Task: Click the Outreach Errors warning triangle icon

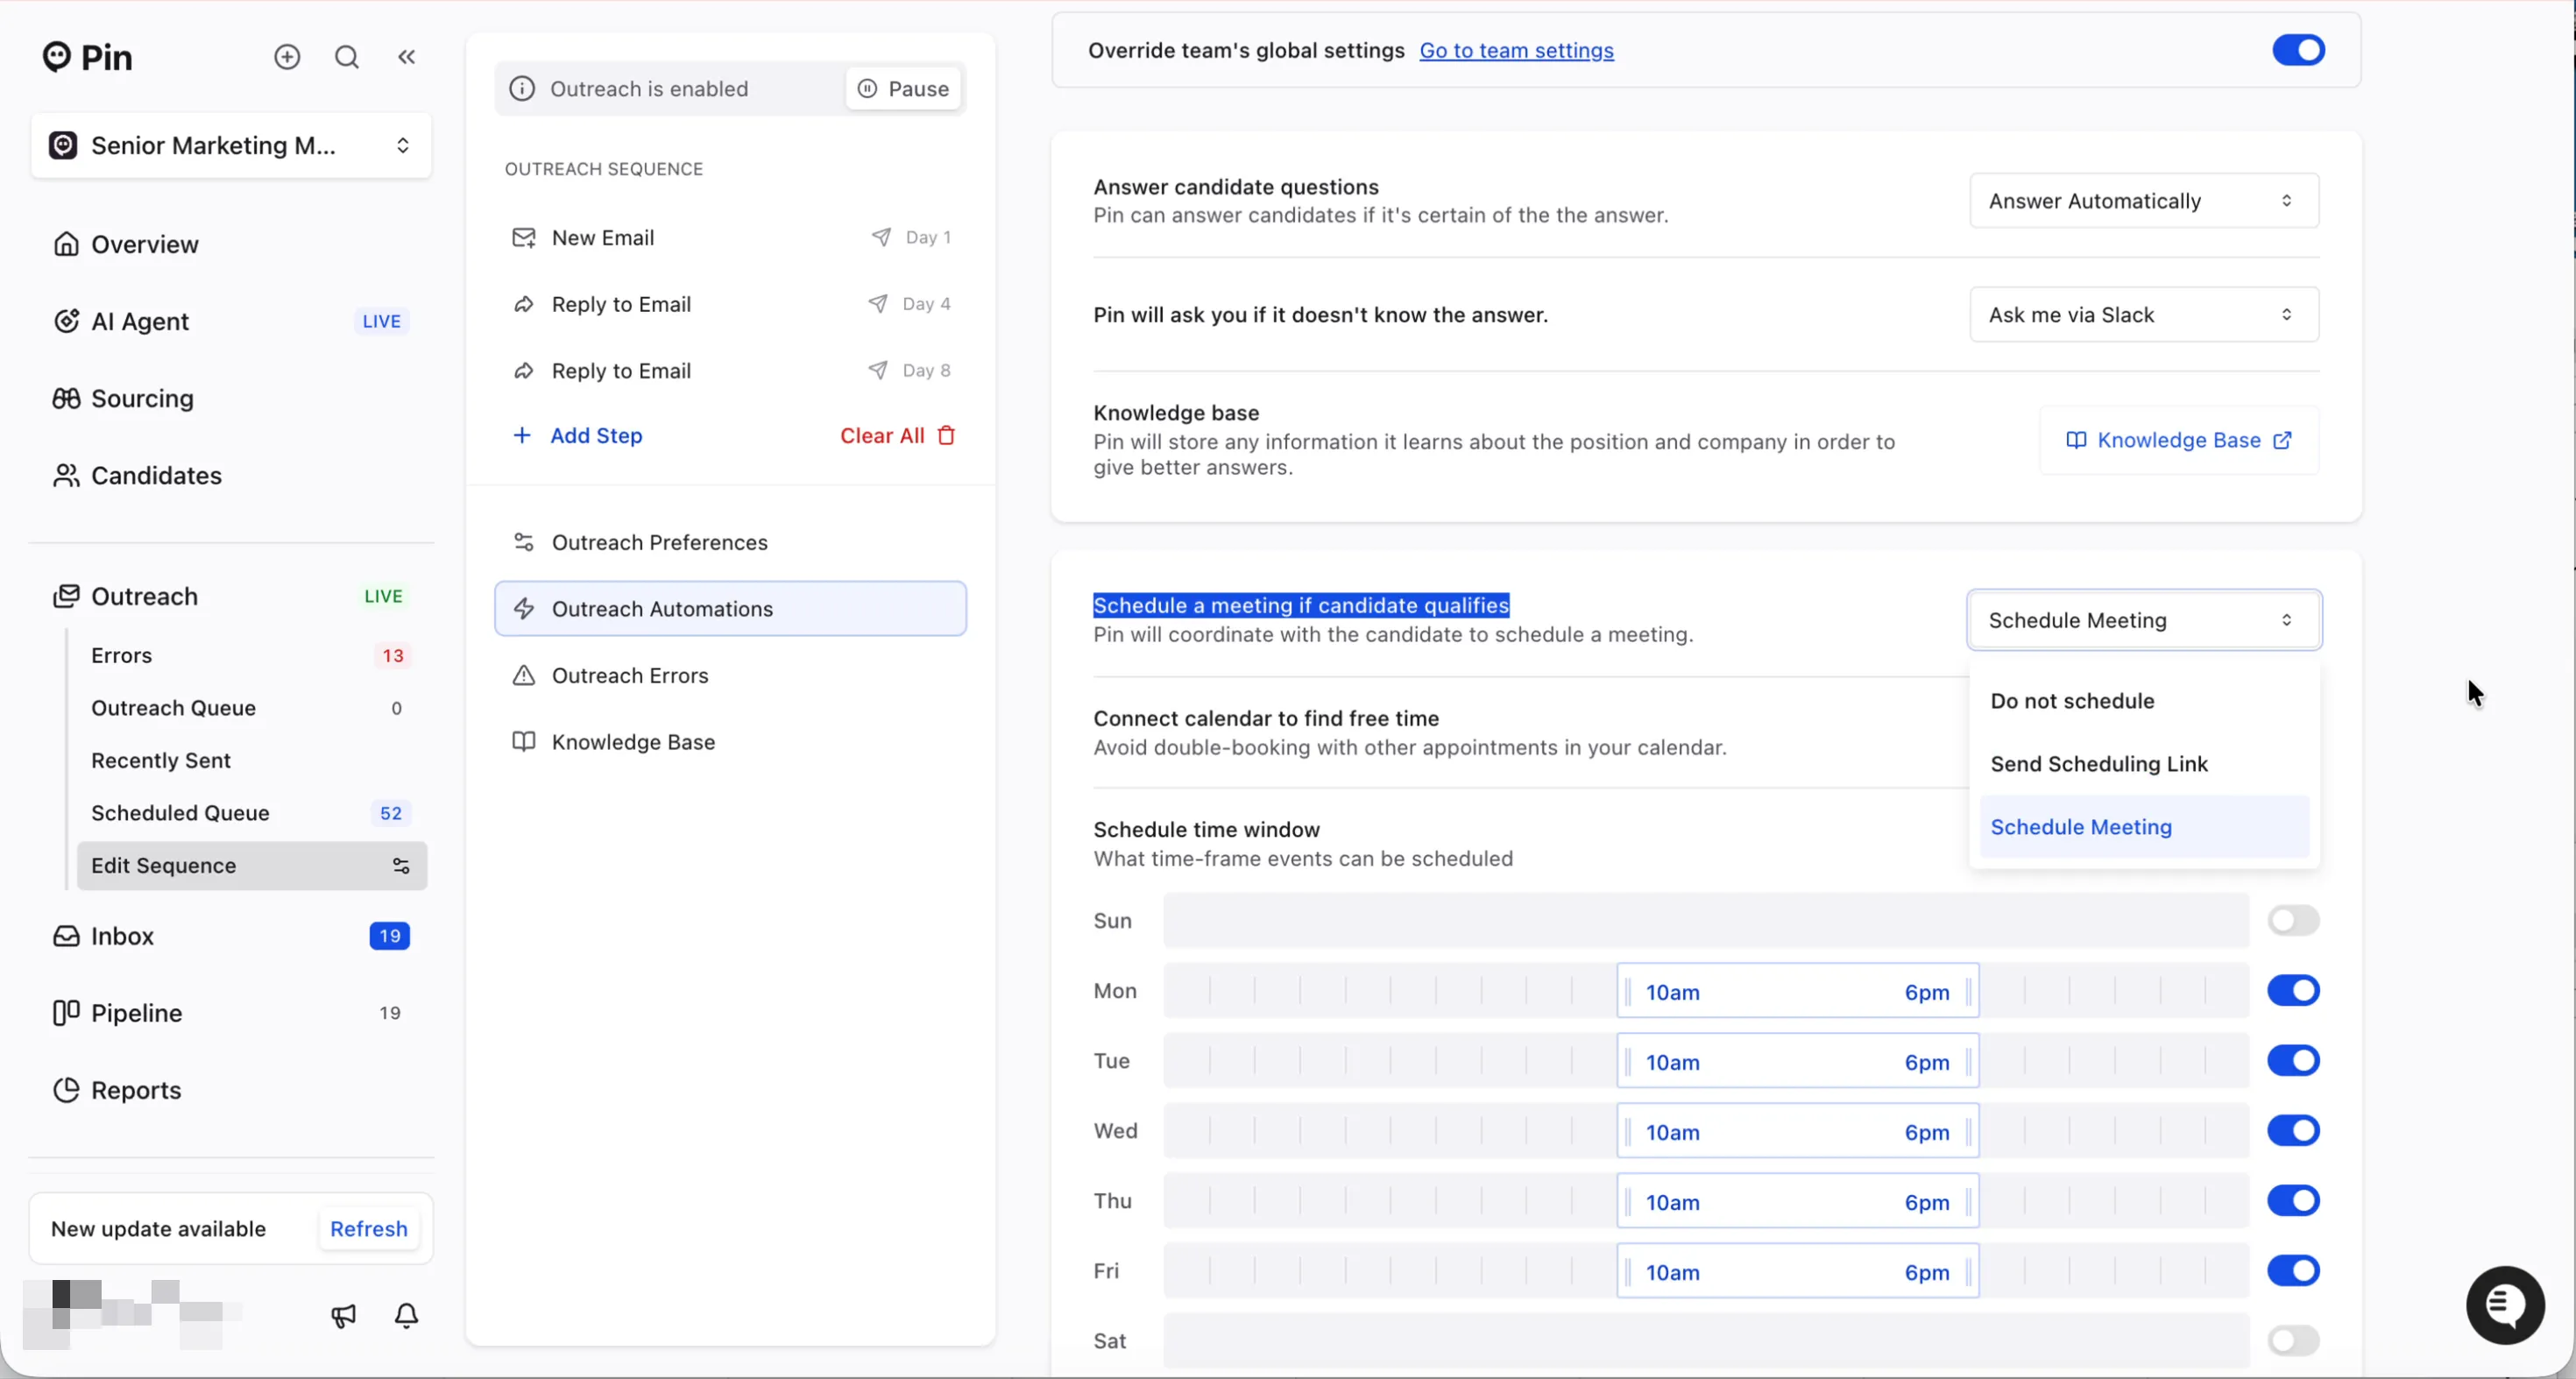Action: pyautogui.click(x=523, y=676)
